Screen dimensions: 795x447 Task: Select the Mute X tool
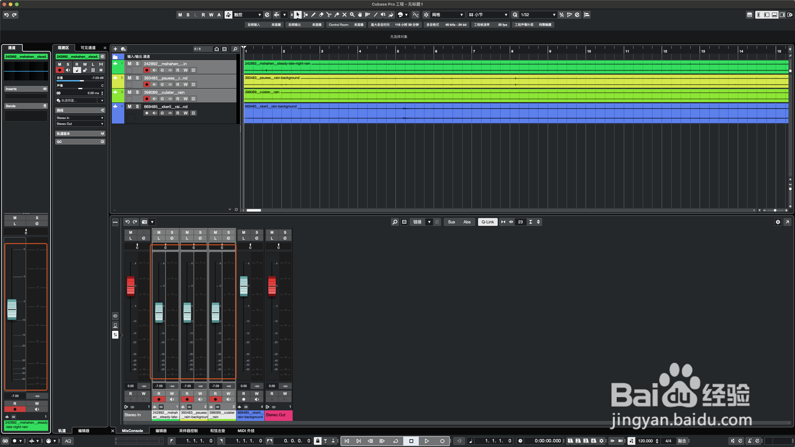click(344, 15)
